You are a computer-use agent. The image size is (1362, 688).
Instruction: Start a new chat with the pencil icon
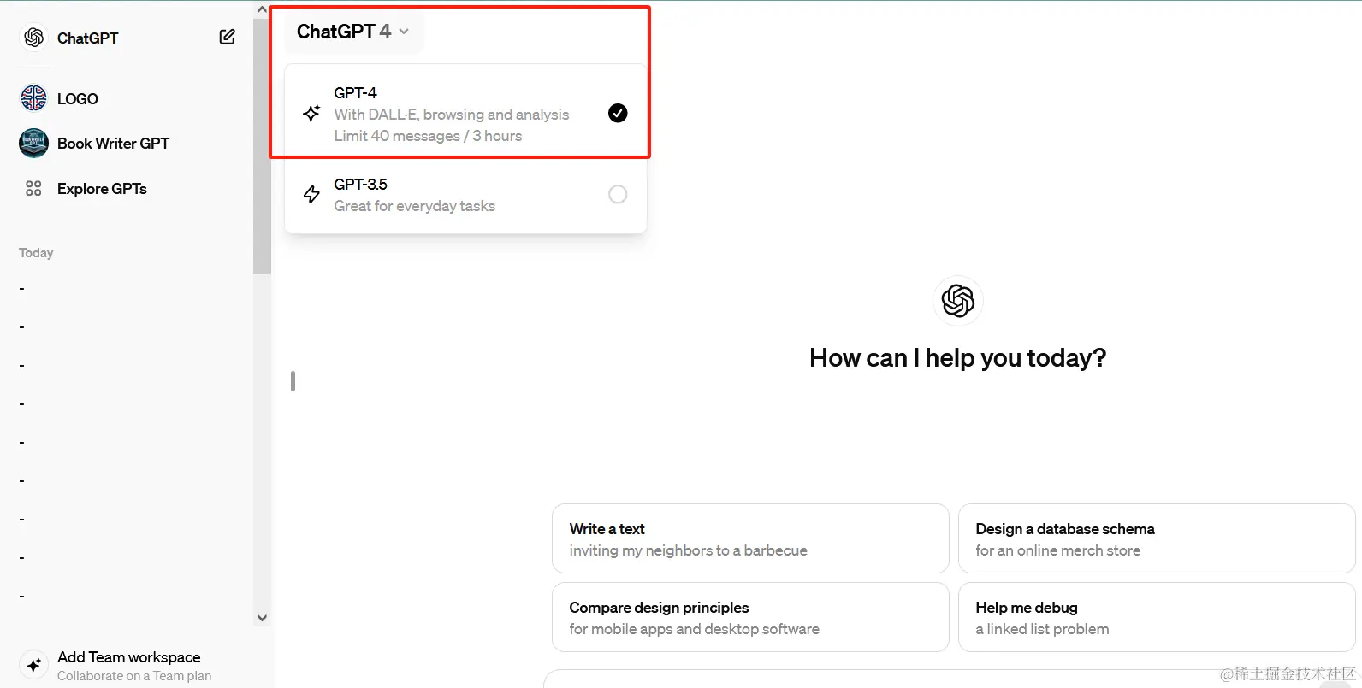(227, 37)
